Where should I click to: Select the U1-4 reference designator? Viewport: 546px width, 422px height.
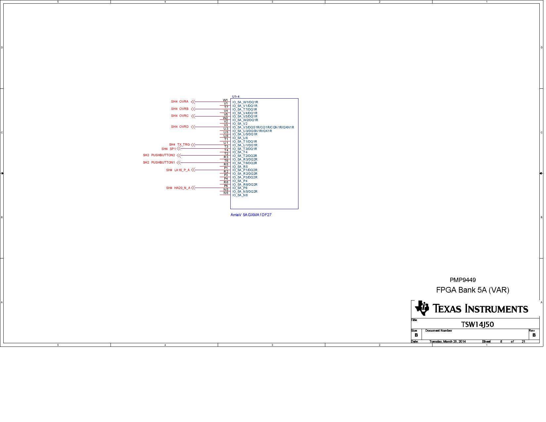(236, 97)
